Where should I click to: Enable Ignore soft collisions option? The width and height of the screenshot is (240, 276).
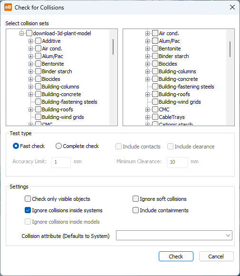[x=135, y=199]
